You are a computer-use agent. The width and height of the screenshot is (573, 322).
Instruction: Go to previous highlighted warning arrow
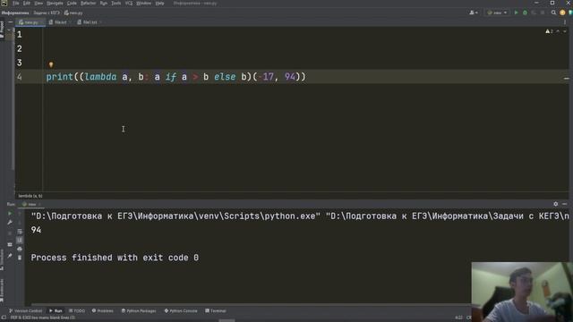pyautogui.click(x=558, y=31)
